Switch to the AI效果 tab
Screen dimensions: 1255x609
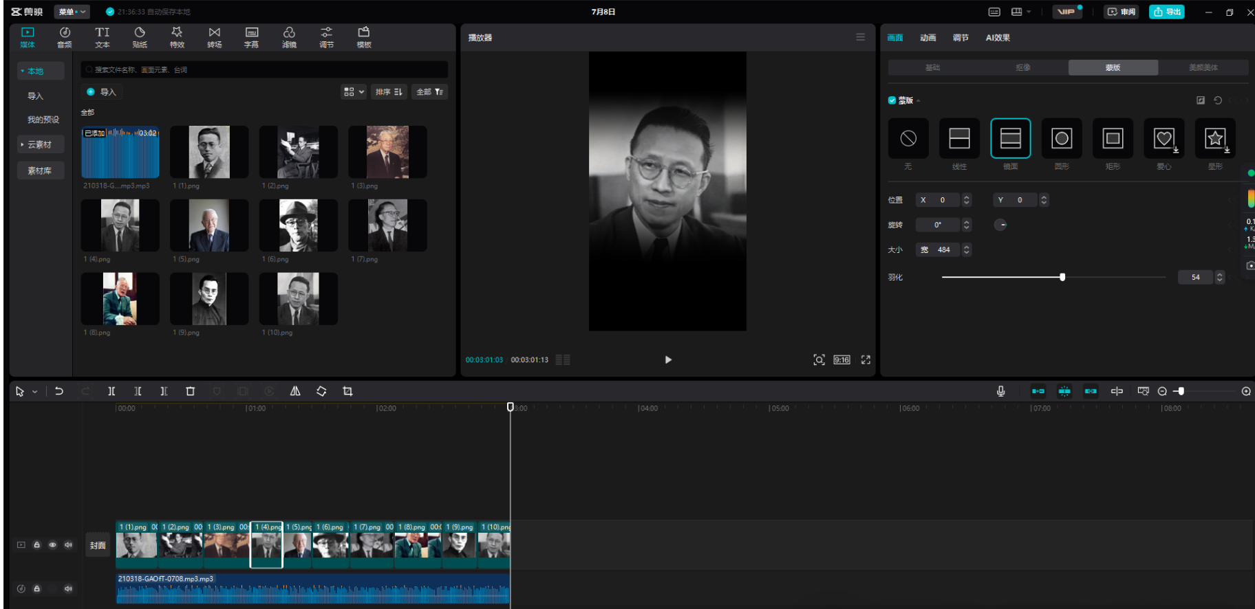tap(998, 38)
